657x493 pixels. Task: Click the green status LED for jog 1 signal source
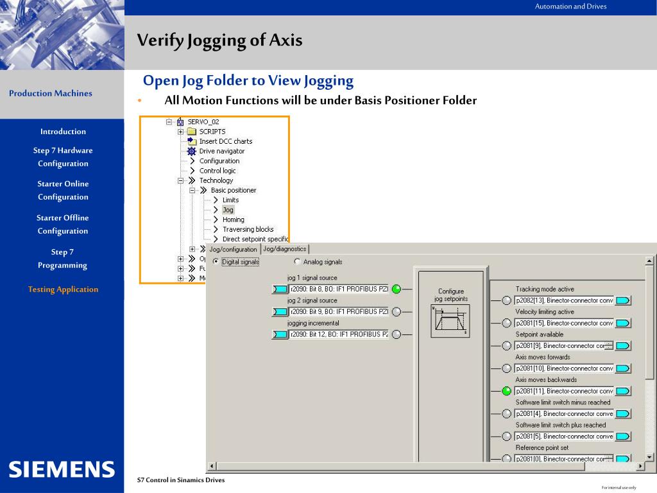(x=397, y=290)
